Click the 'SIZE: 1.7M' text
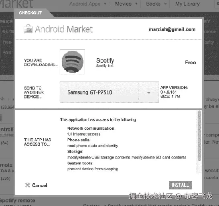 coord(170,96)
